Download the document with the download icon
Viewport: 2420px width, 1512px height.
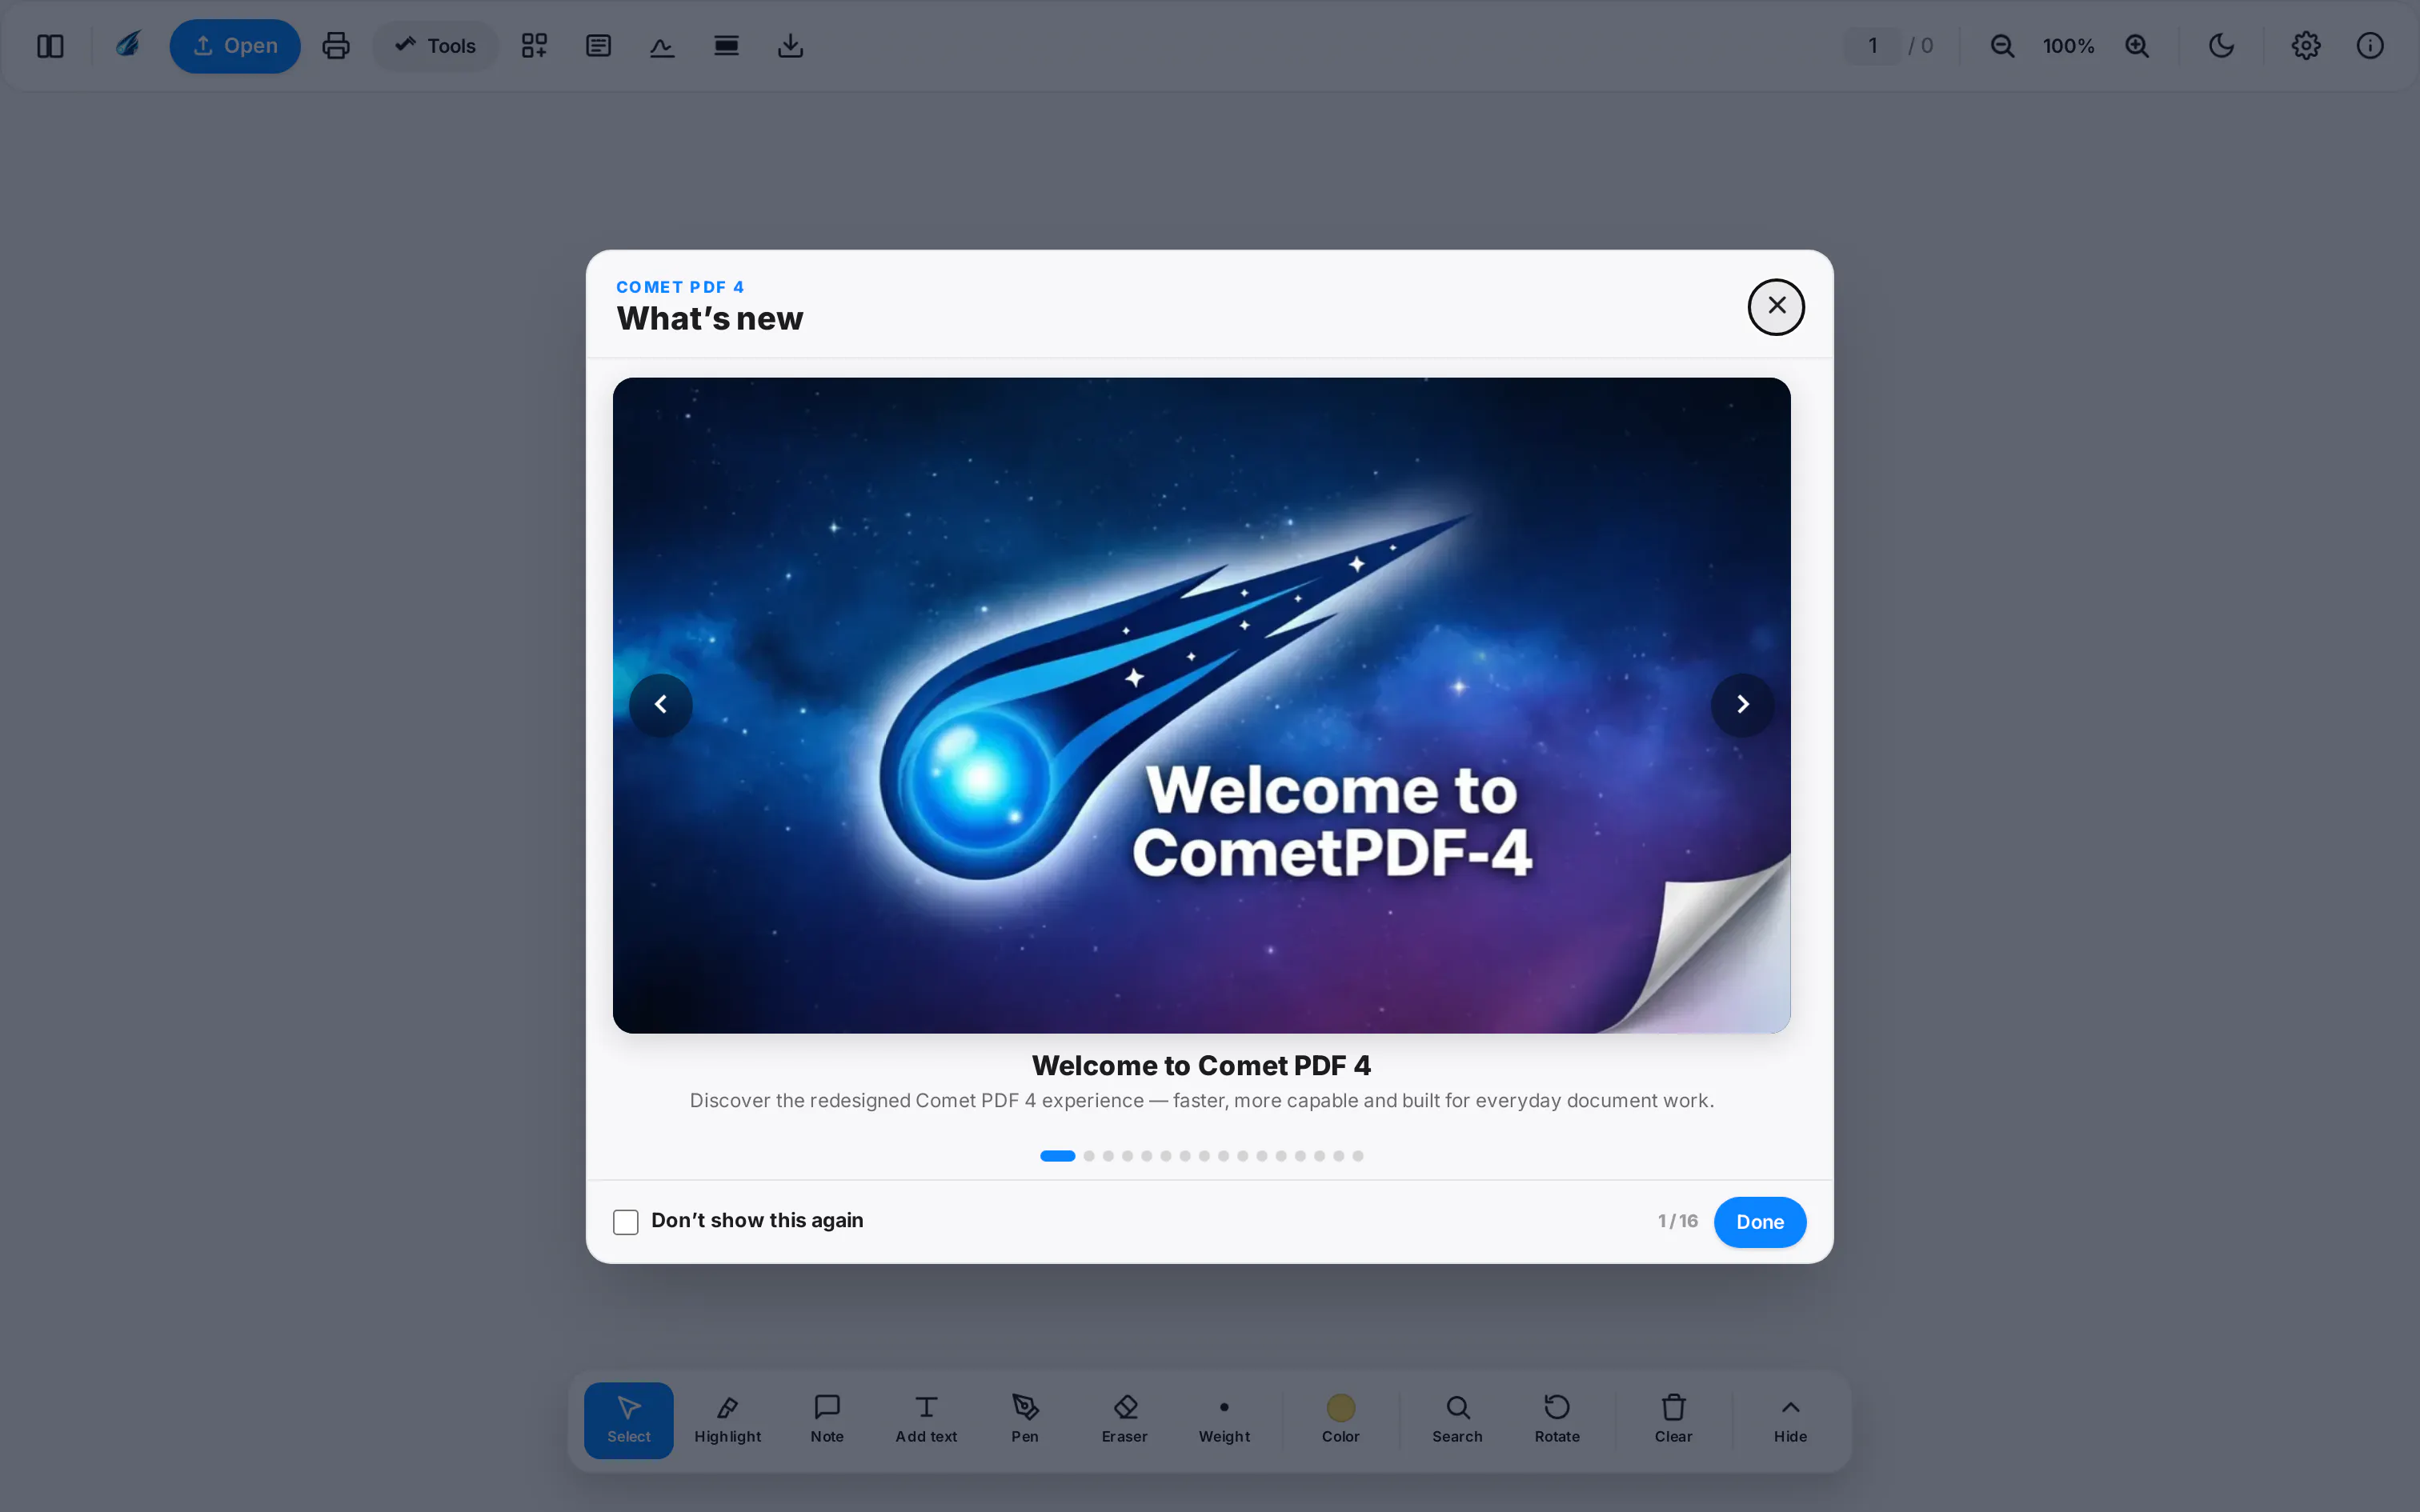point(790,46)
